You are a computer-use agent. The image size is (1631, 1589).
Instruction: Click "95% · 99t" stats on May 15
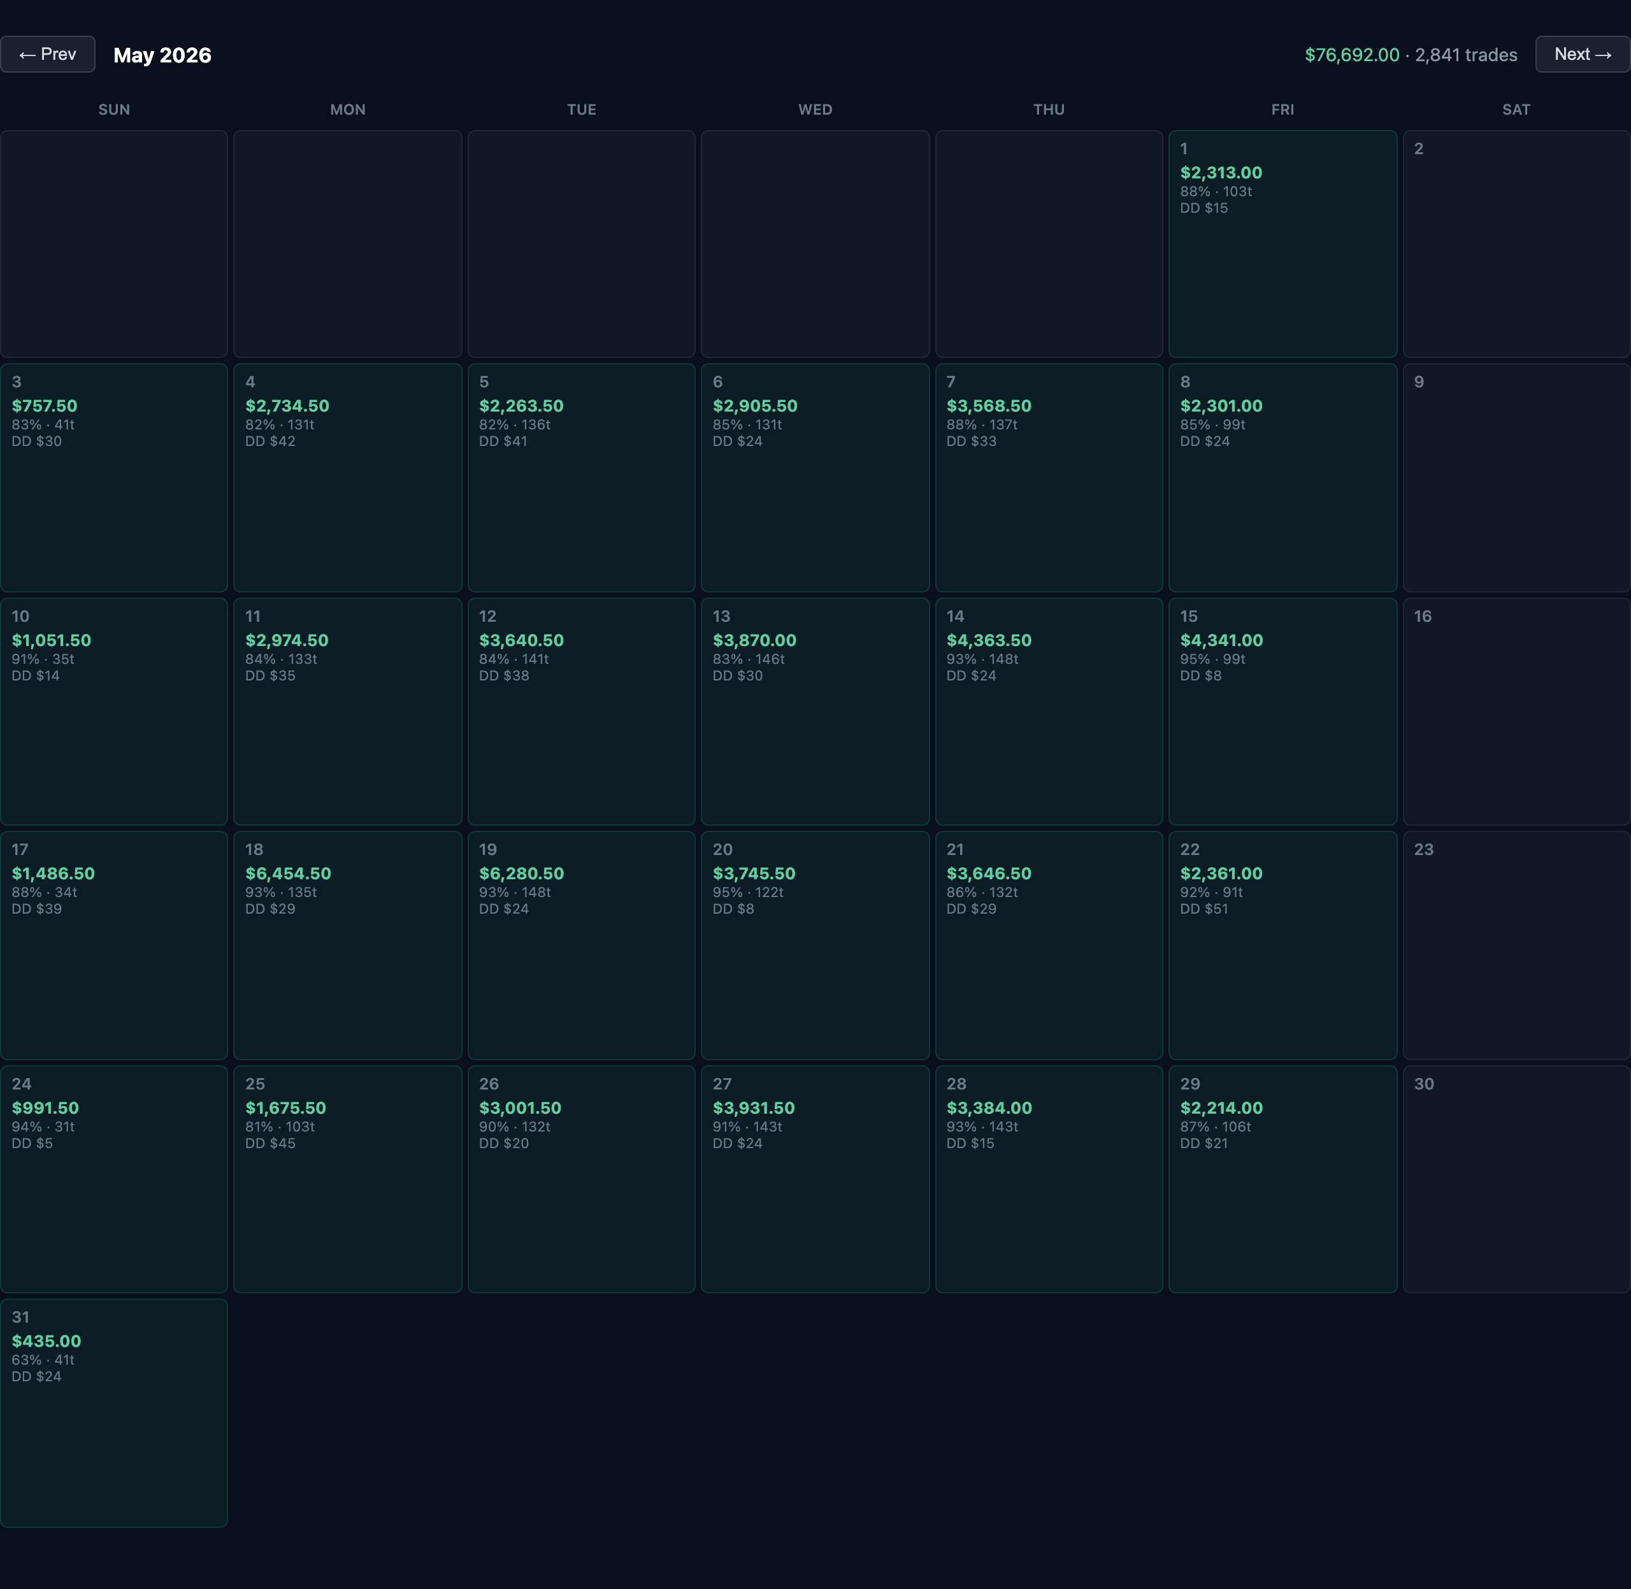coord(1213,659)
